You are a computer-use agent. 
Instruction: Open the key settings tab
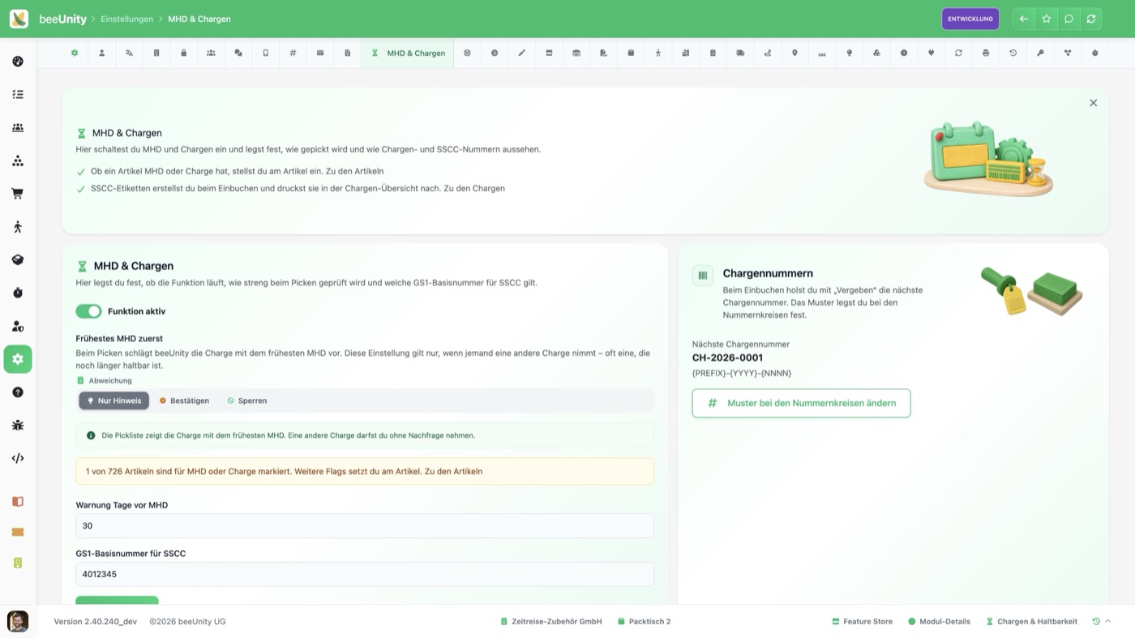pyautogui.click(x=1040, y=53)
